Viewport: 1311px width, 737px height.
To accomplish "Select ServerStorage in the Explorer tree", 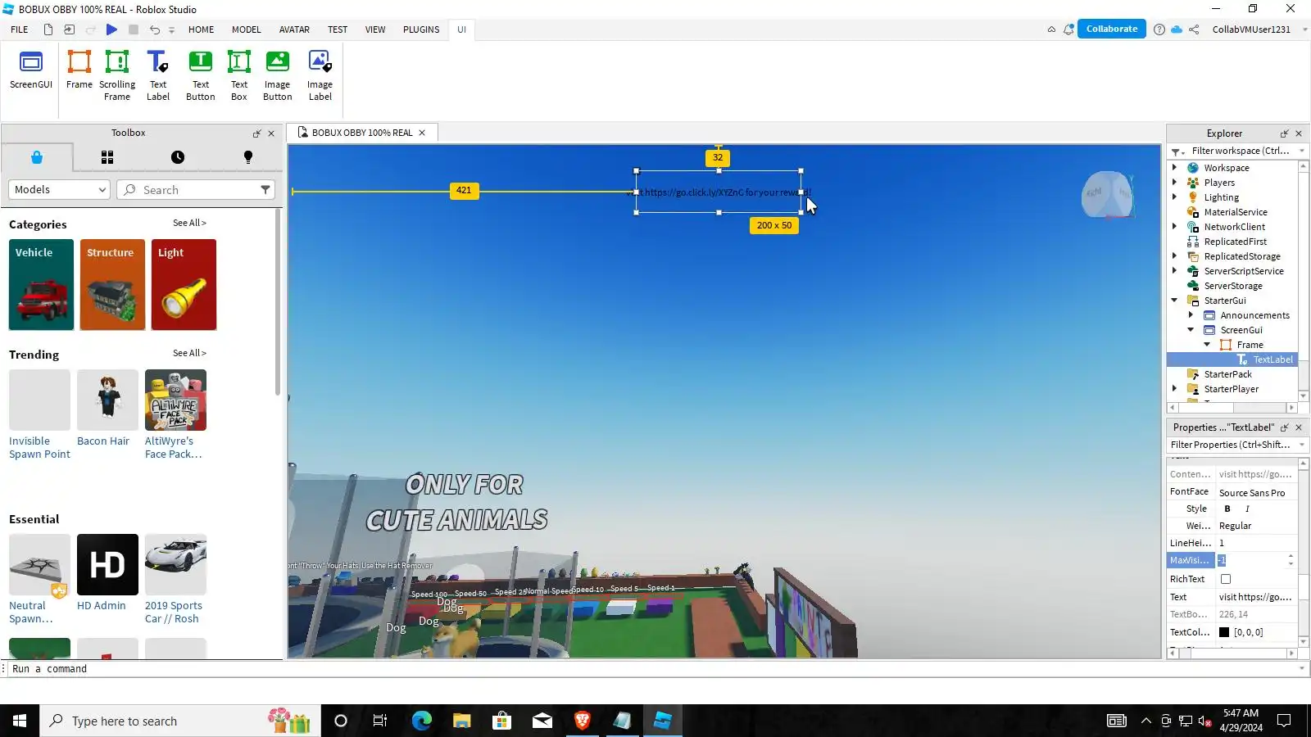I will coord(1232,286).
